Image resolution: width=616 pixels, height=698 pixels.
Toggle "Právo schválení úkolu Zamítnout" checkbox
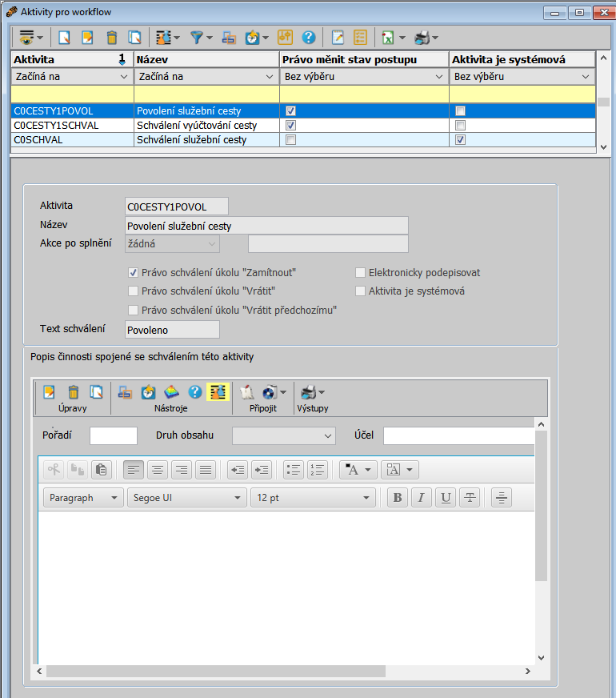pyautogui.click(x=134, y=272)
